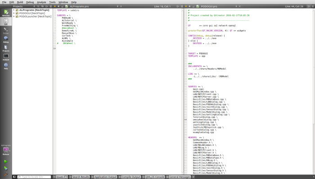Split the ALPrograms.pro editor view
The height and width of the screenshot is (179, 315).
[x=178, y=6]
